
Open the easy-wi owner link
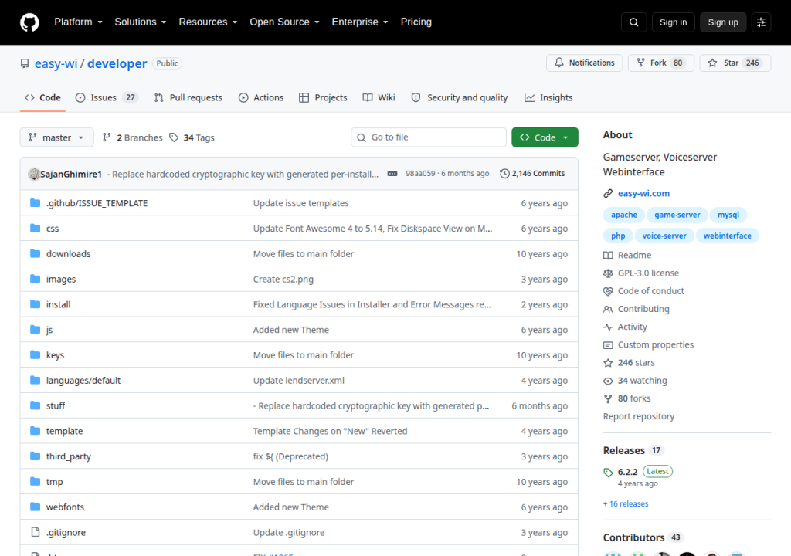click(56, 63)
